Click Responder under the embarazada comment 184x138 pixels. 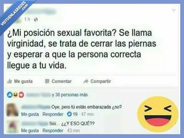tap(53, 114)
